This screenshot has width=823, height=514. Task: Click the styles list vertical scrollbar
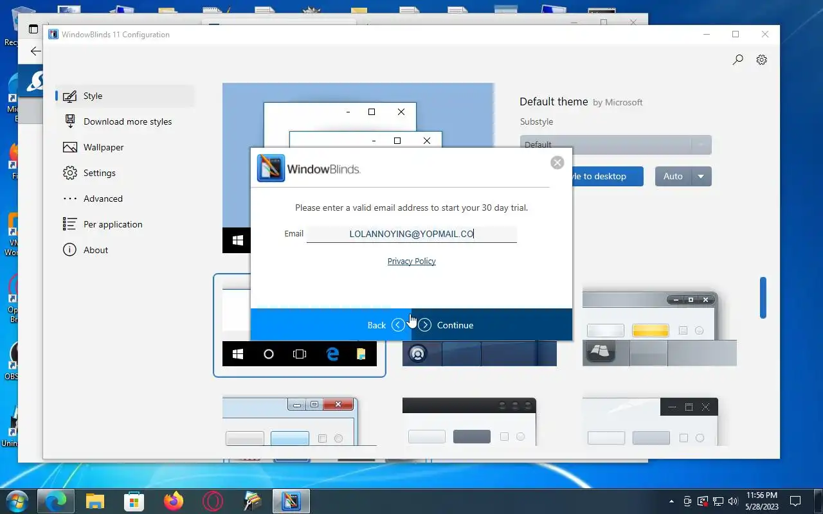tap(763, 297)
